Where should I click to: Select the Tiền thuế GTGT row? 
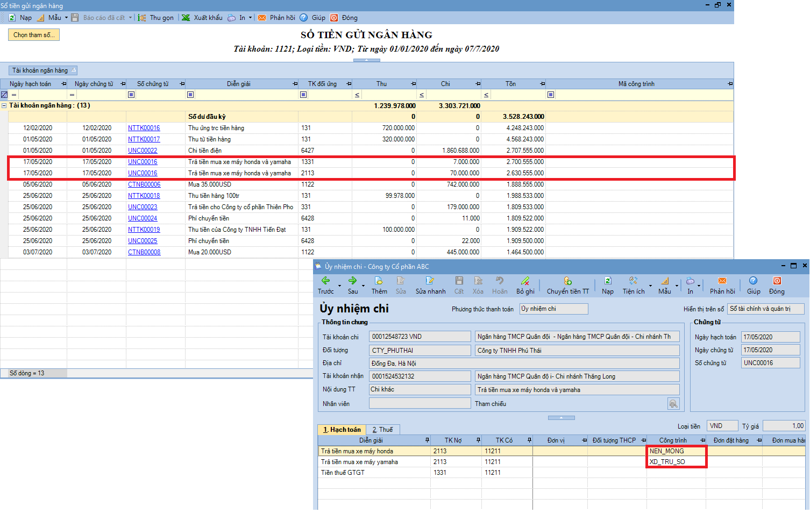click(x=561, y=473)
